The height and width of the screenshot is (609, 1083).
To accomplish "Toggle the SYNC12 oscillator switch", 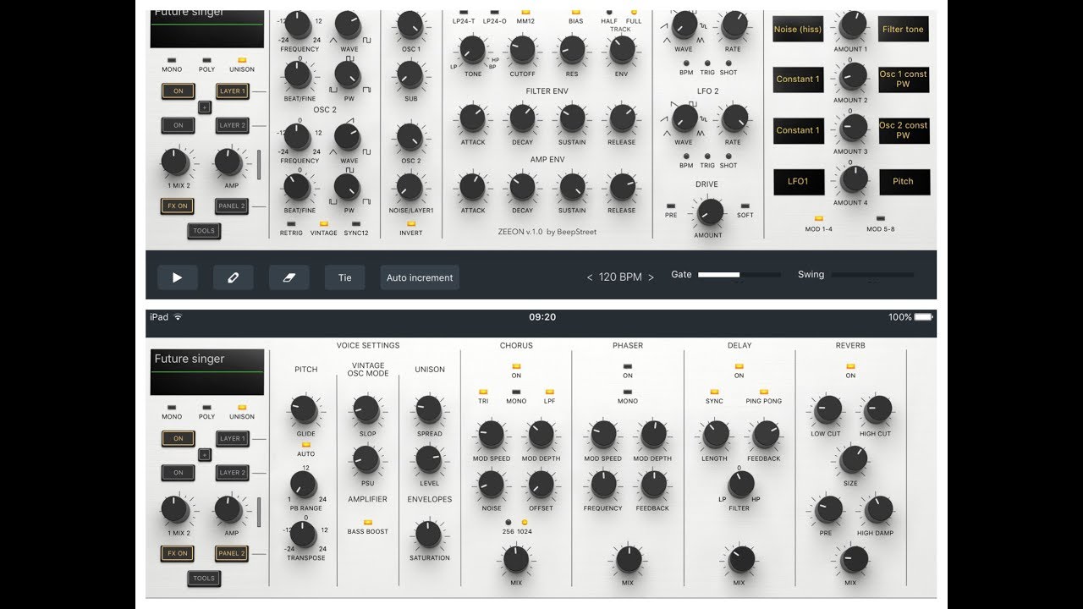I will (356, 223).
